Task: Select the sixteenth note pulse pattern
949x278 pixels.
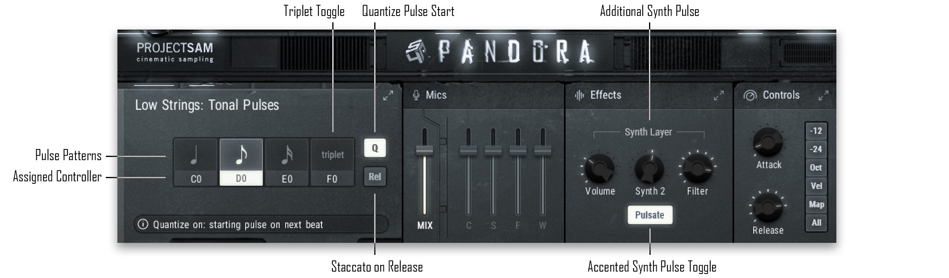Action: coord(287,155)
